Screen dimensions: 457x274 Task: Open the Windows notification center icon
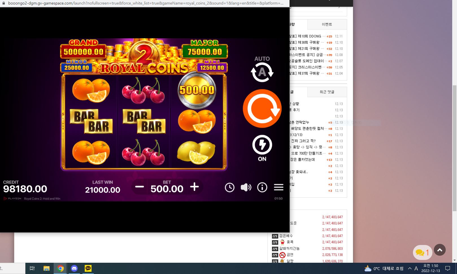448,268
